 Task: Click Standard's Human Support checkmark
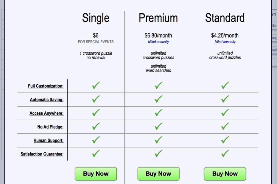(x=225, y=140)
